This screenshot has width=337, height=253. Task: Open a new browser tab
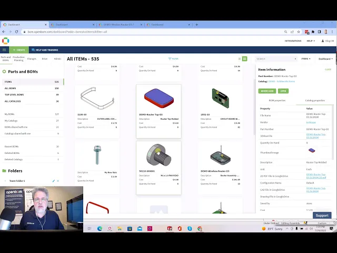coord(196,25)
